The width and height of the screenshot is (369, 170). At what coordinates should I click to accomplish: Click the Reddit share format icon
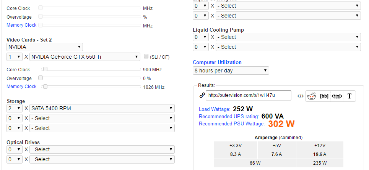pos(312,96)
